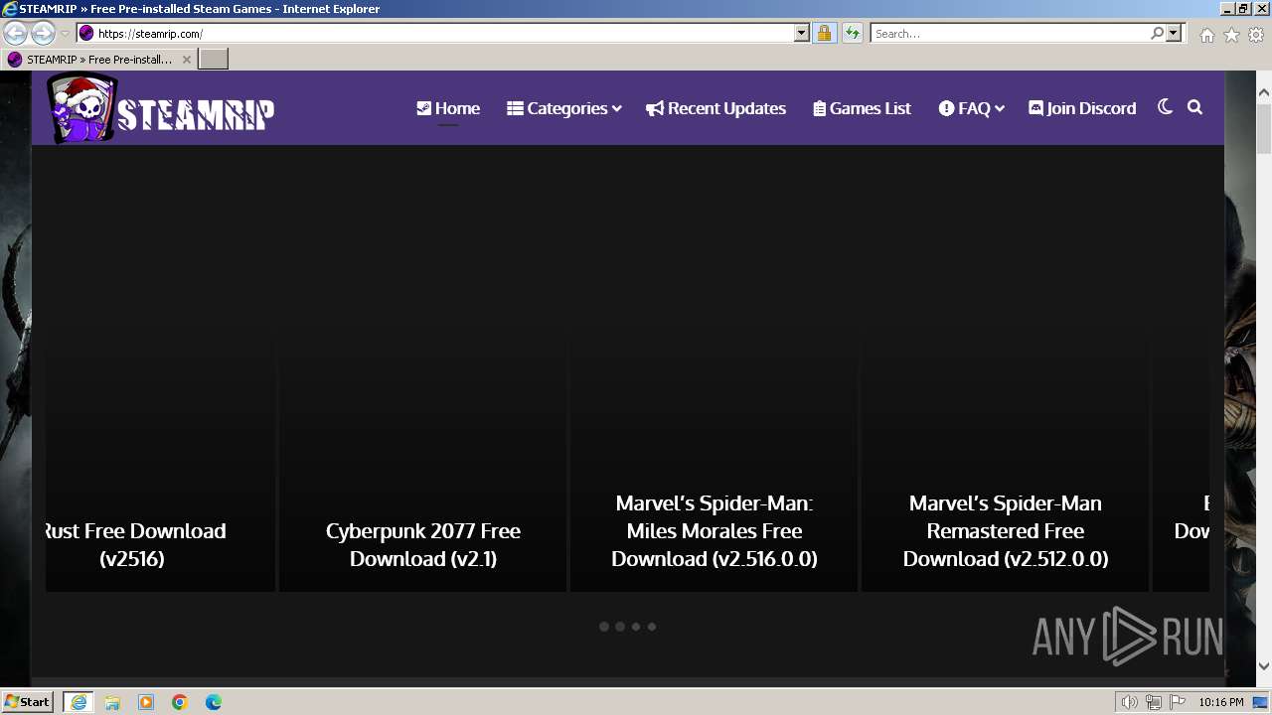Select the STEAMRIP tab

pyautogui.click(x=97, y=60)
